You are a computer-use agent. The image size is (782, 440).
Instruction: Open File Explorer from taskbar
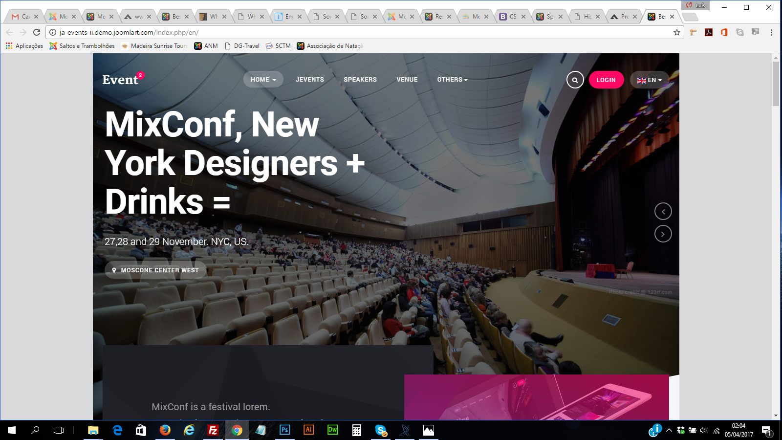[x=93, y=430]
